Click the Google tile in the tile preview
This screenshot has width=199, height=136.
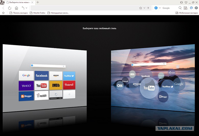pyautogui.click(x=26, y=75)
